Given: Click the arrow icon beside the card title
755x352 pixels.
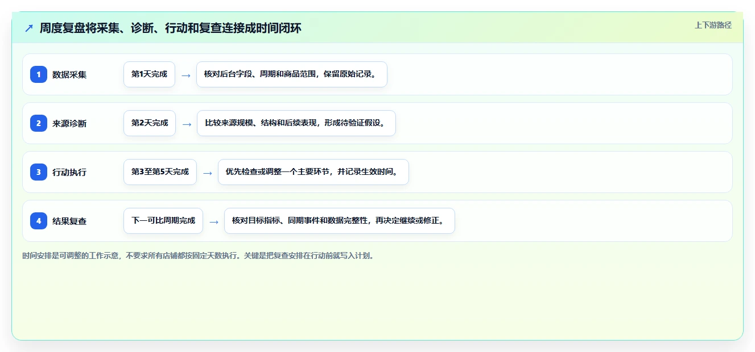Looking at the screenshot, I should pyautogui.click(x=29, y=28).
